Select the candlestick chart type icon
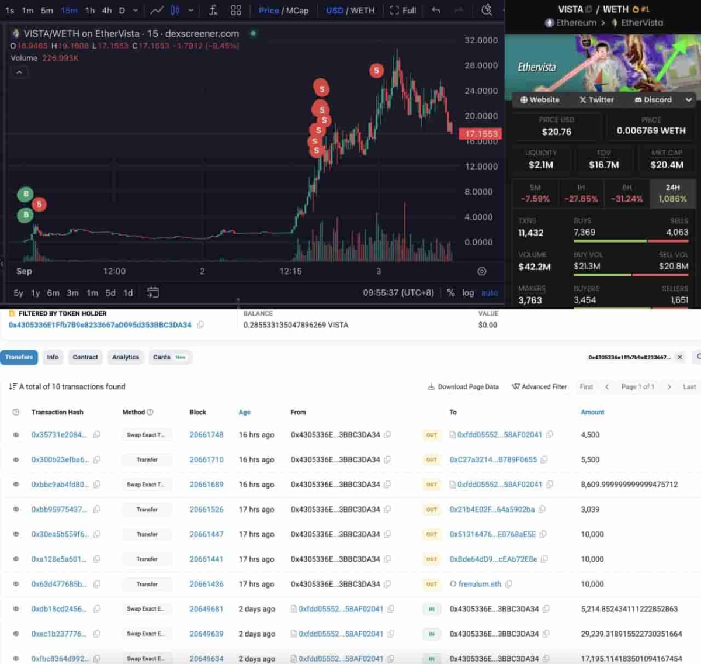701x664 pixels. click(175, 10)
